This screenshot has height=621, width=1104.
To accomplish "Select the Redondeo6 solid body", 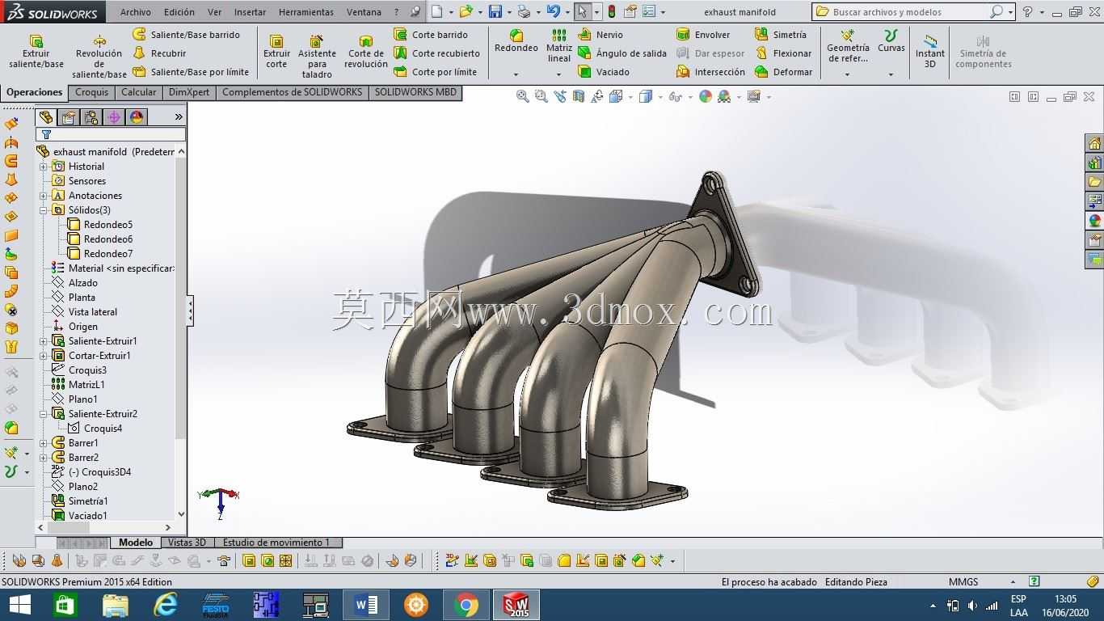I will pos(108,239).
